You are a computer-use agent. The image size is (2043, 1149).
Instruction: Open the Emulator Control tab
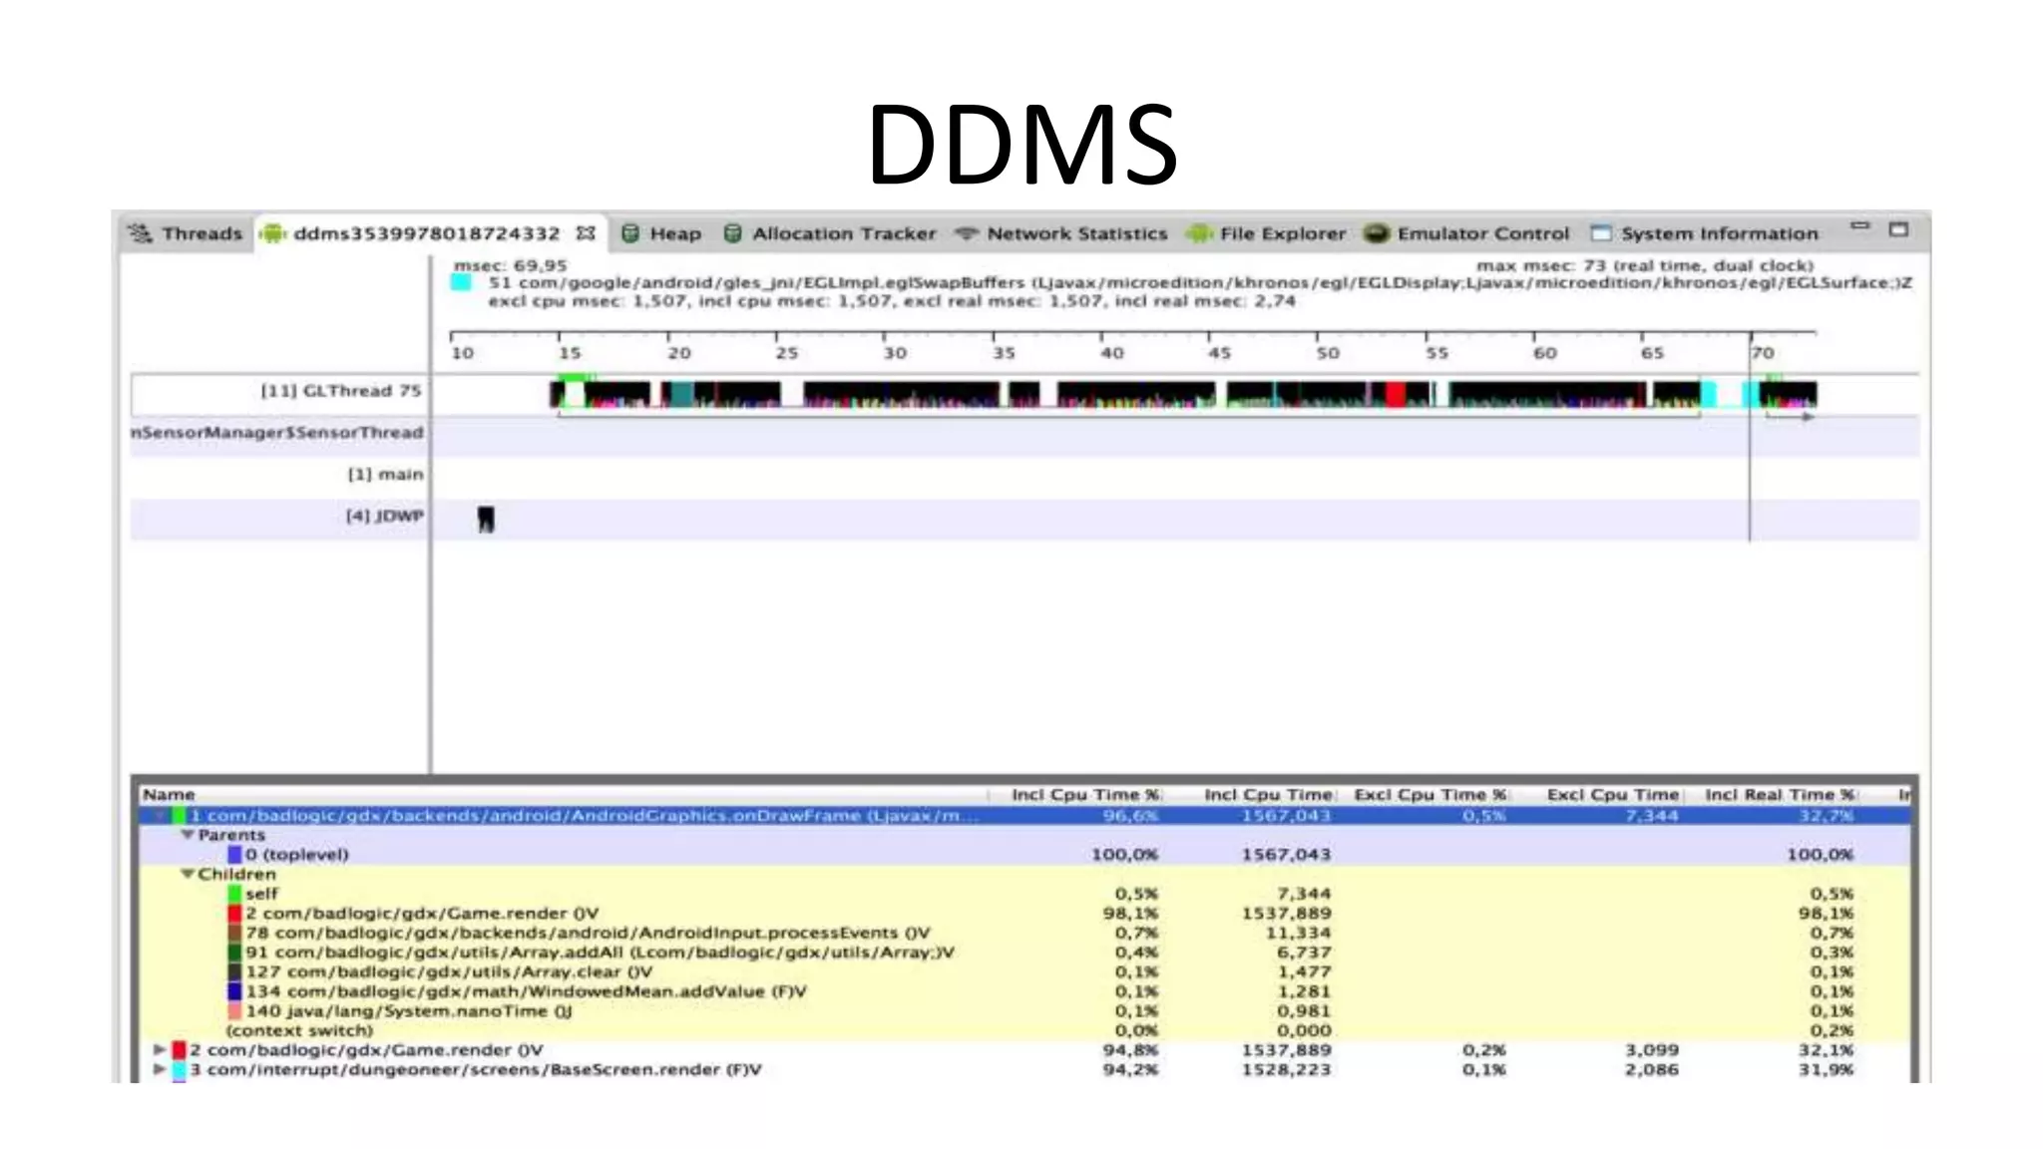pyautogui.click(x=1466, y=233)
